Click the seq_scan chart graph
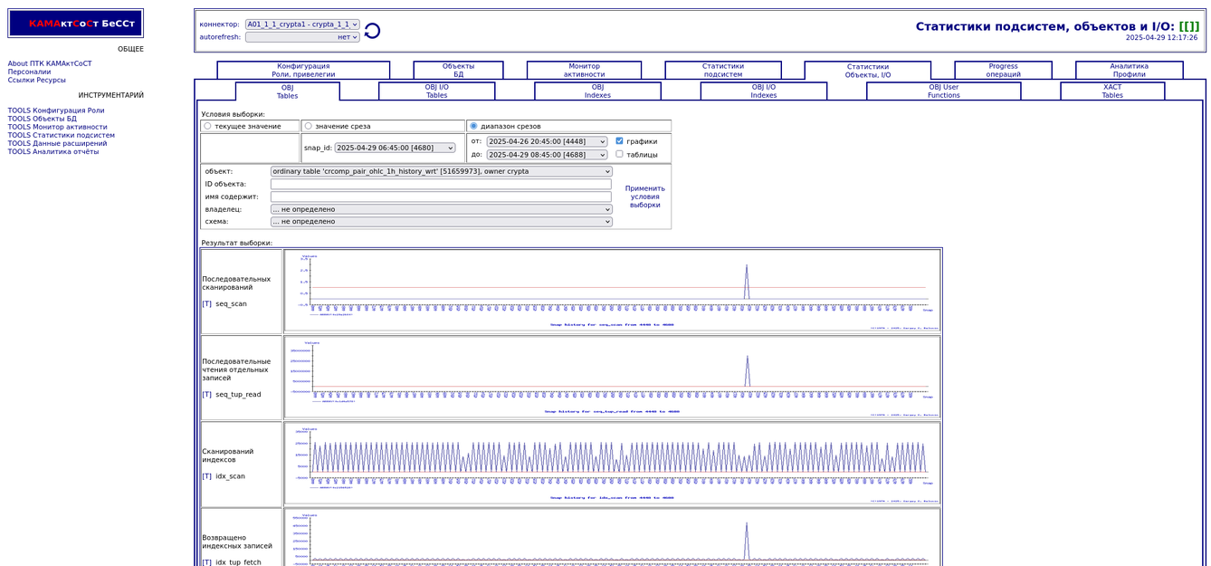 [x=612, y=291]
